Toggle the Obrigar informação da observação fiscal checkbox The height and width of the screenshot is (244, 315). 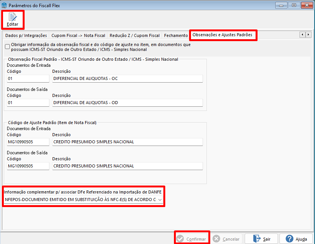tap(8, 47)
